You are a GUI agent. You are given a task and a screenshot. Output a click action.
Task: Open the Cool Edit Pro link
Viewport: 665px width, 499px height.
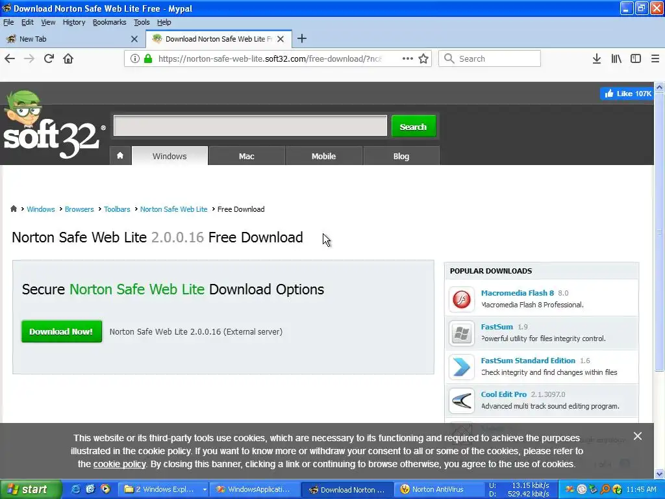click(504, 394)
